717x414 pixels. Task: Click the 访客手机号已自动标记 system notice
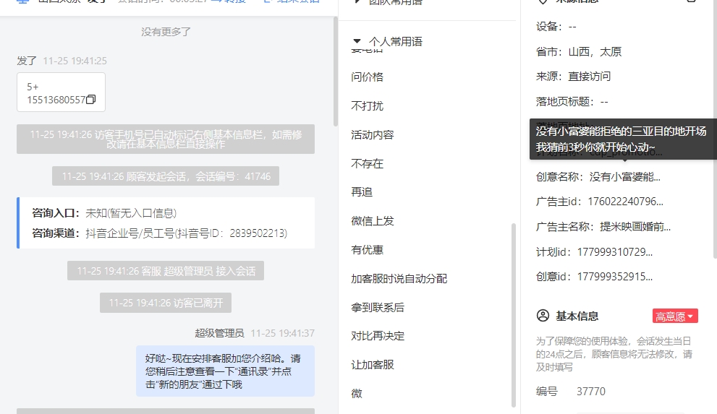(166, 139)
